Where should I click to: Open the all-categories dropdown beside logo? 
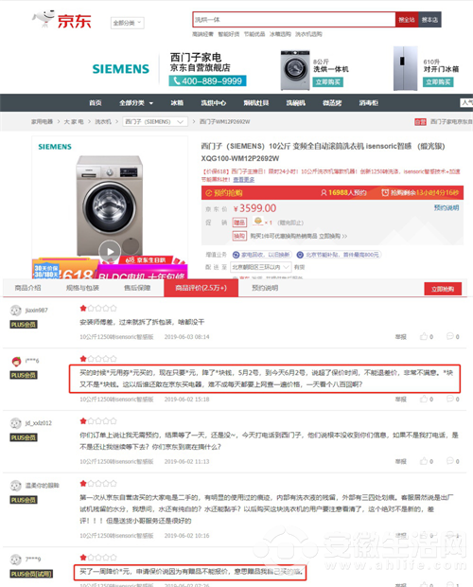point(128,23)
